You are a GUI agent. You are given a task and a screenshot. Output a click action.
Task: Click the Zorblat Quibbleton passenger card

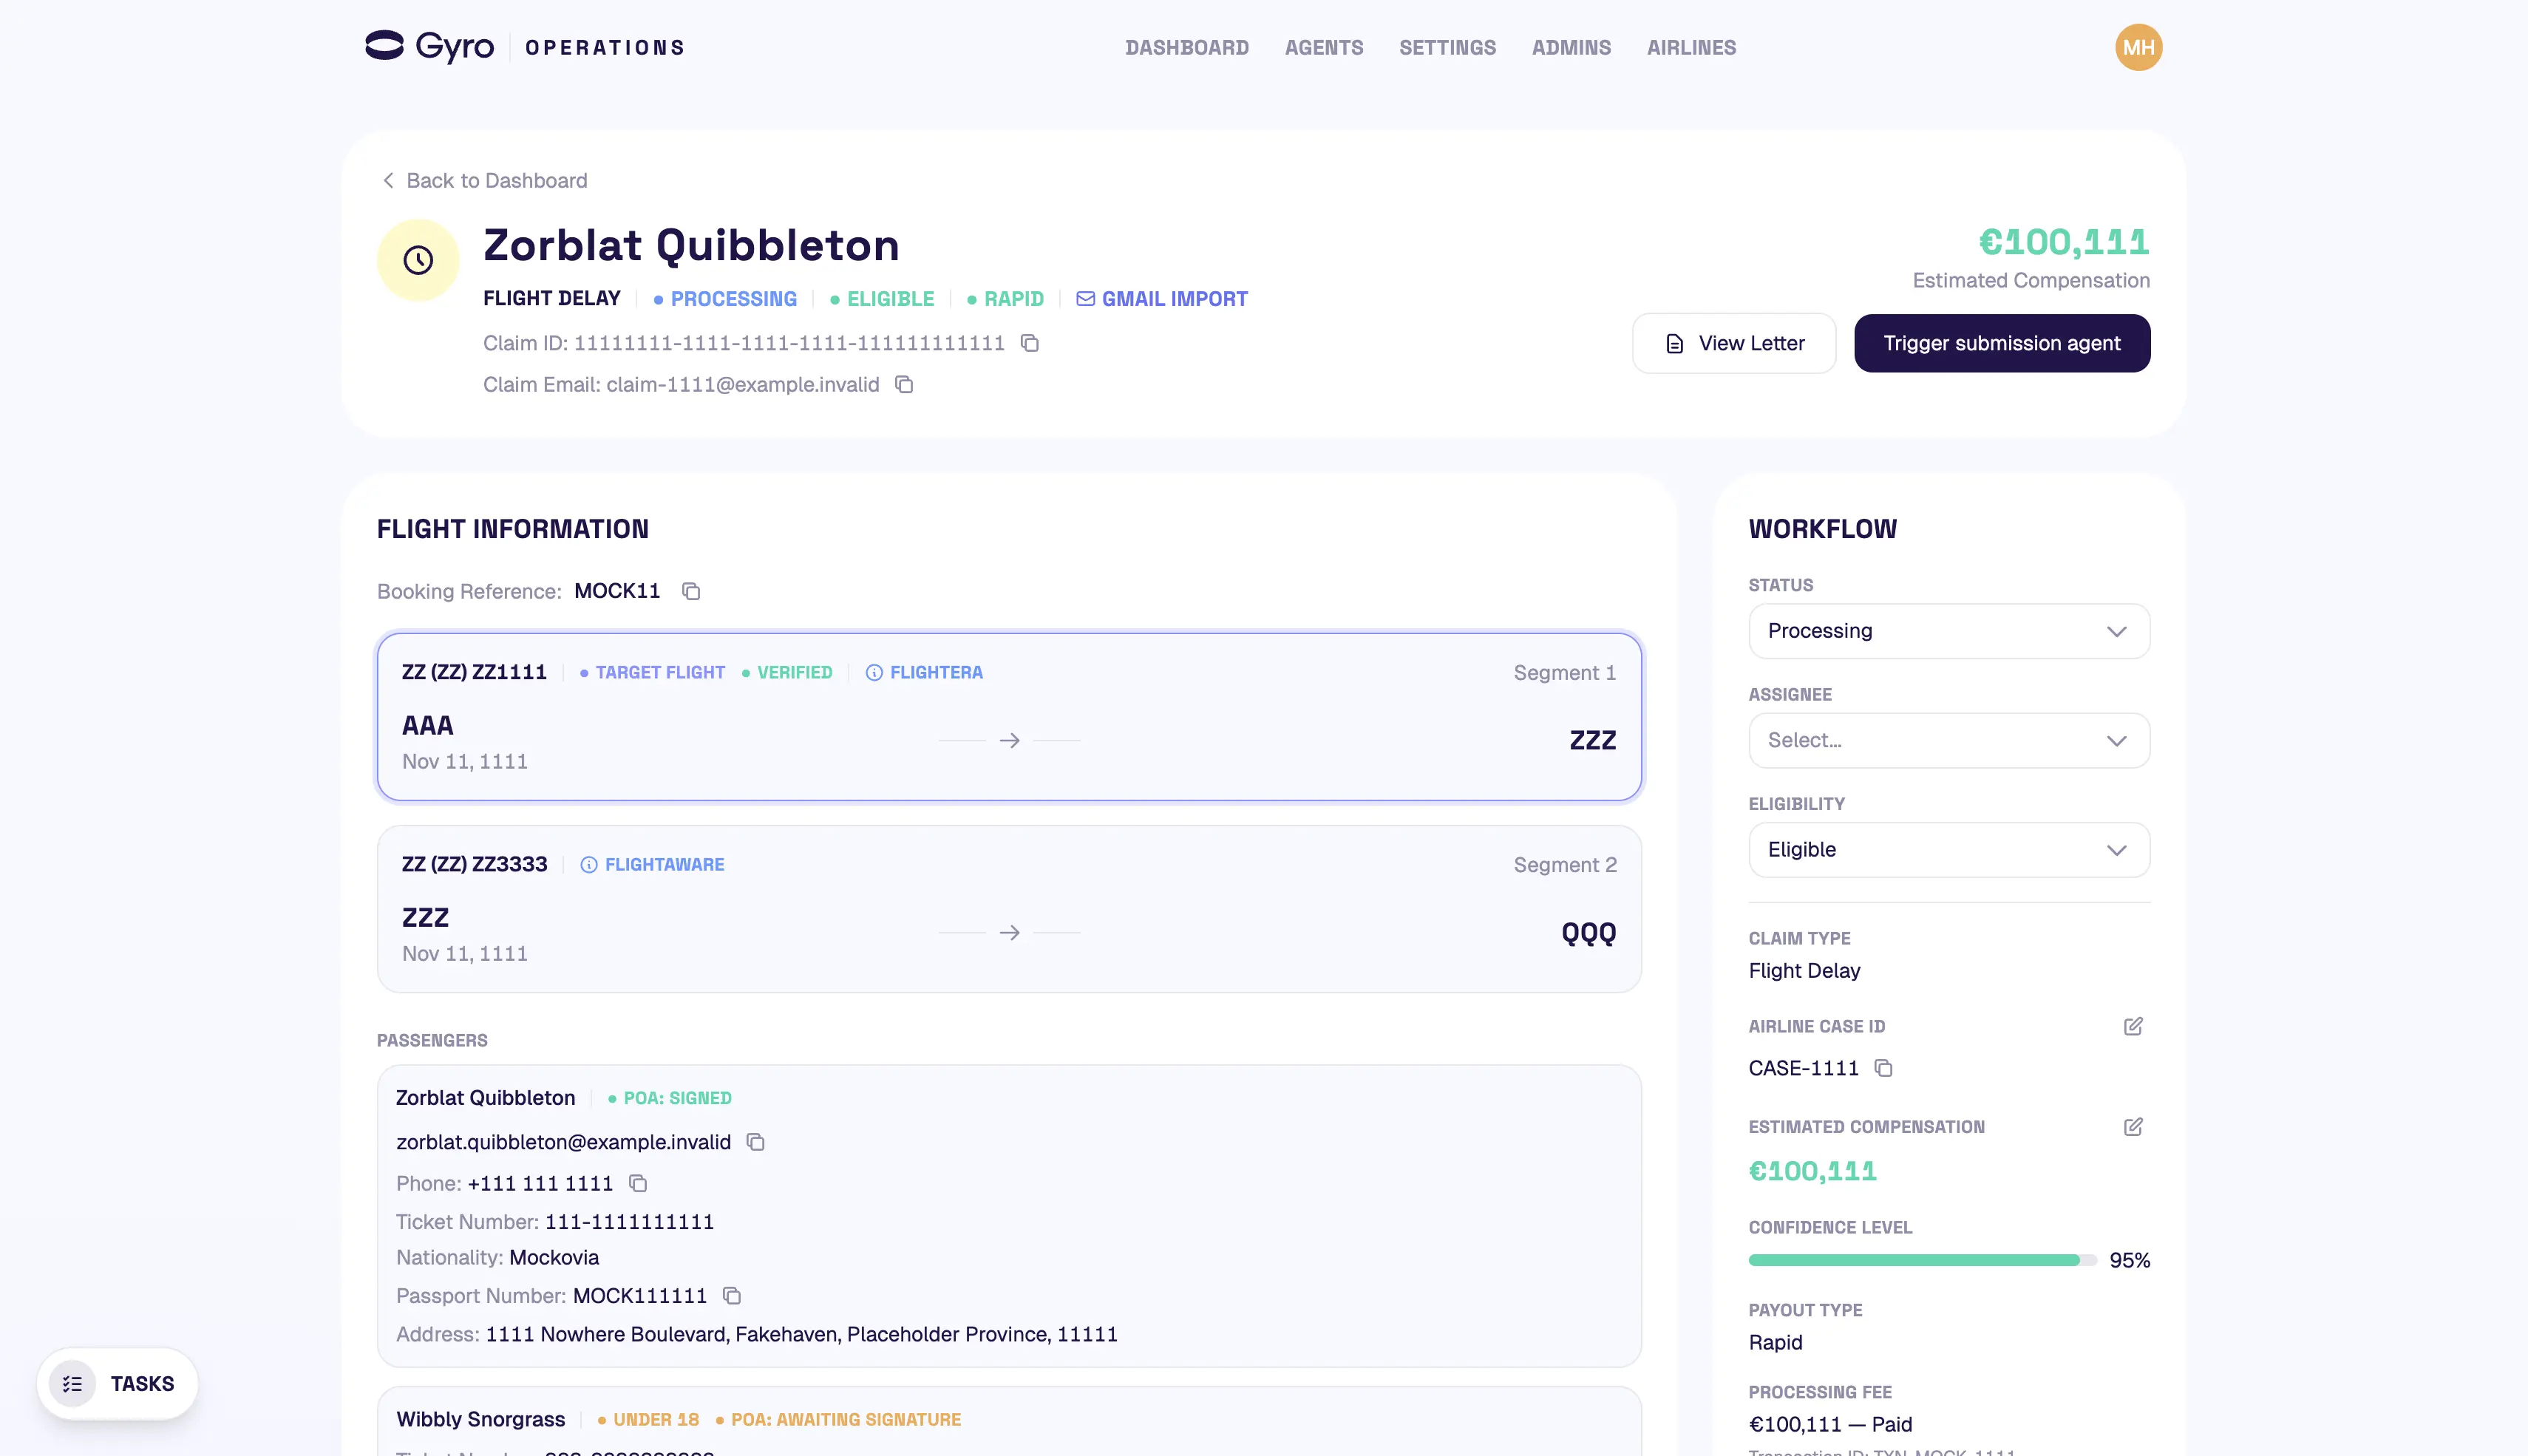click(1009, 1216)
